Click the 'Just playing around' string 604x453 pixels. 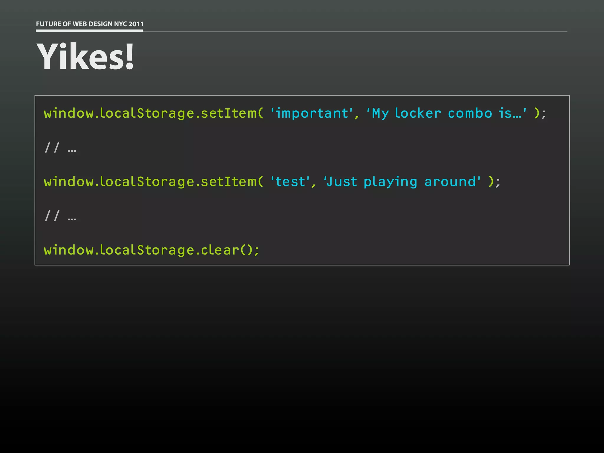click(402, 182)
